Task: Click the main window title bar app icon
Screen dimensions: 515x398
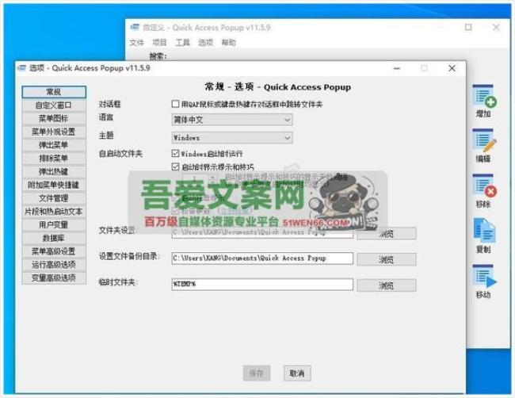Action: pyautogui.click(x=135, y=27)
